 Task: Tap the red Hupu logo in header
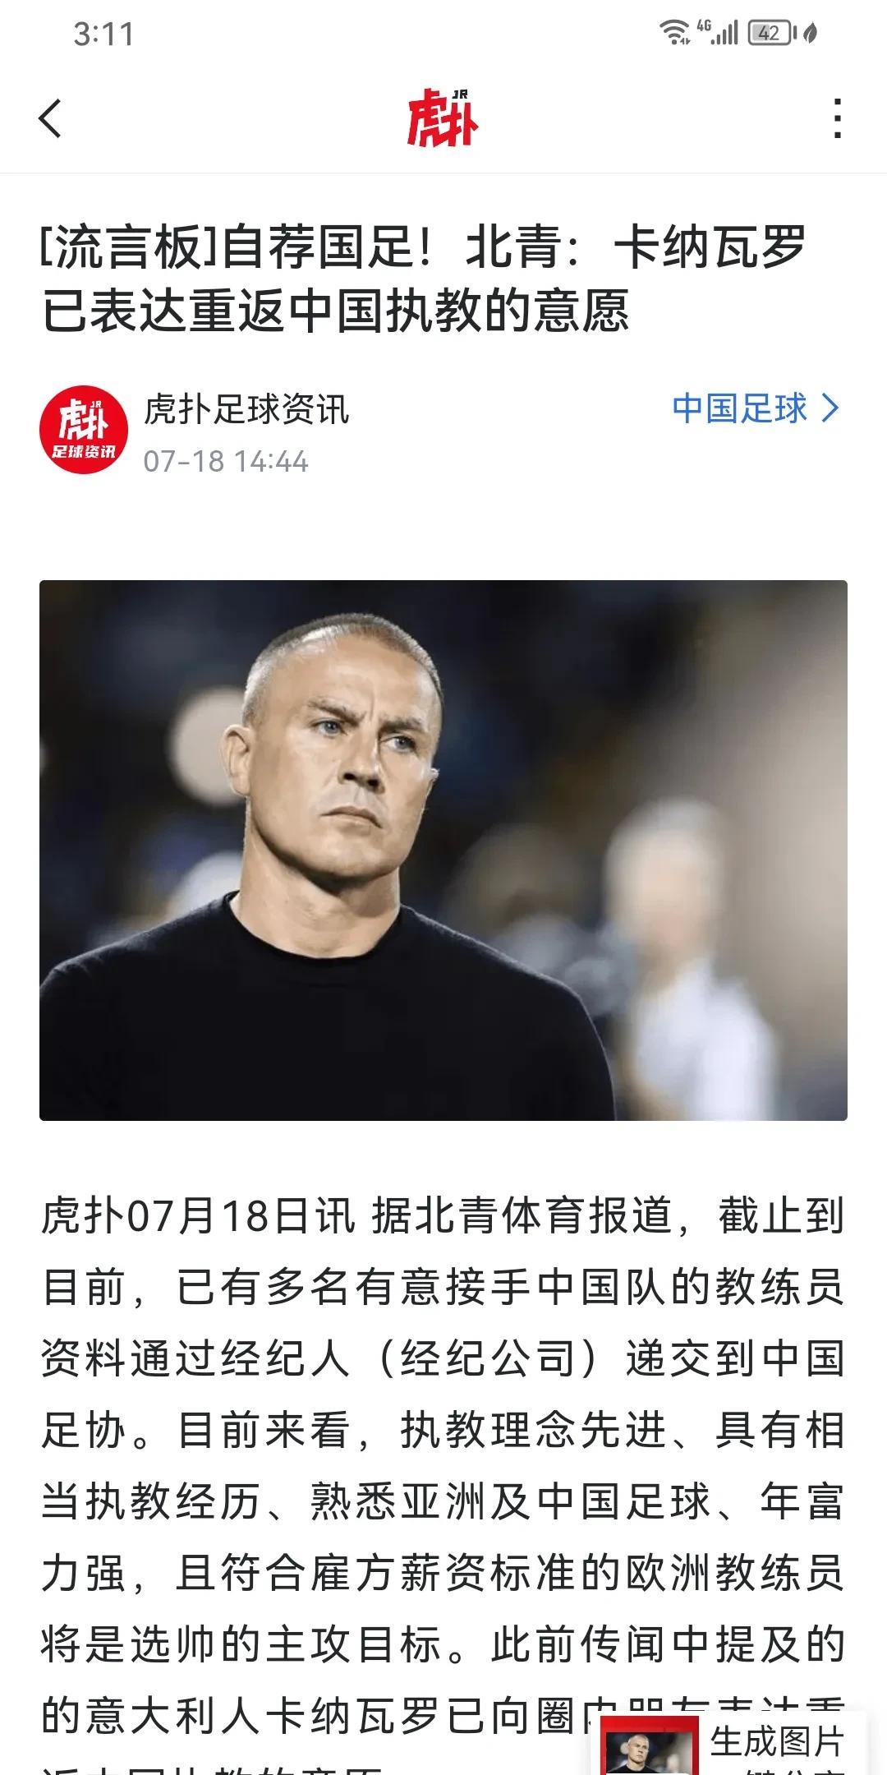pos(443,118)
